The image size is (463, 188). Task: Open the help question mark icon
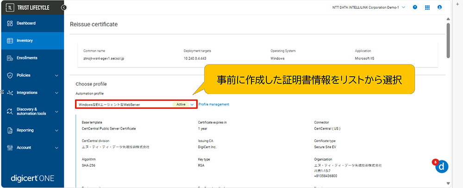(415, 7)
